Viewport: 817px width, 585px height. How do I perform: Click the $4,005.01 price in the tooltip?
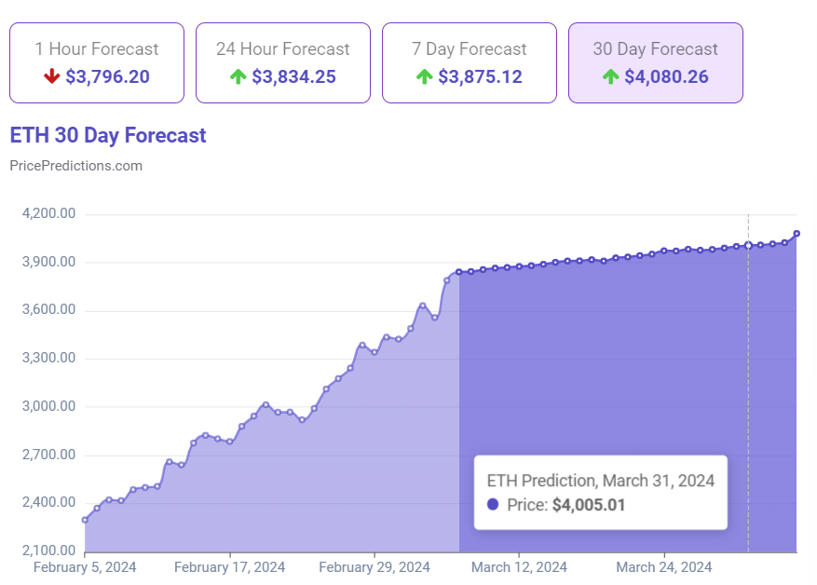tap(588, 505)
